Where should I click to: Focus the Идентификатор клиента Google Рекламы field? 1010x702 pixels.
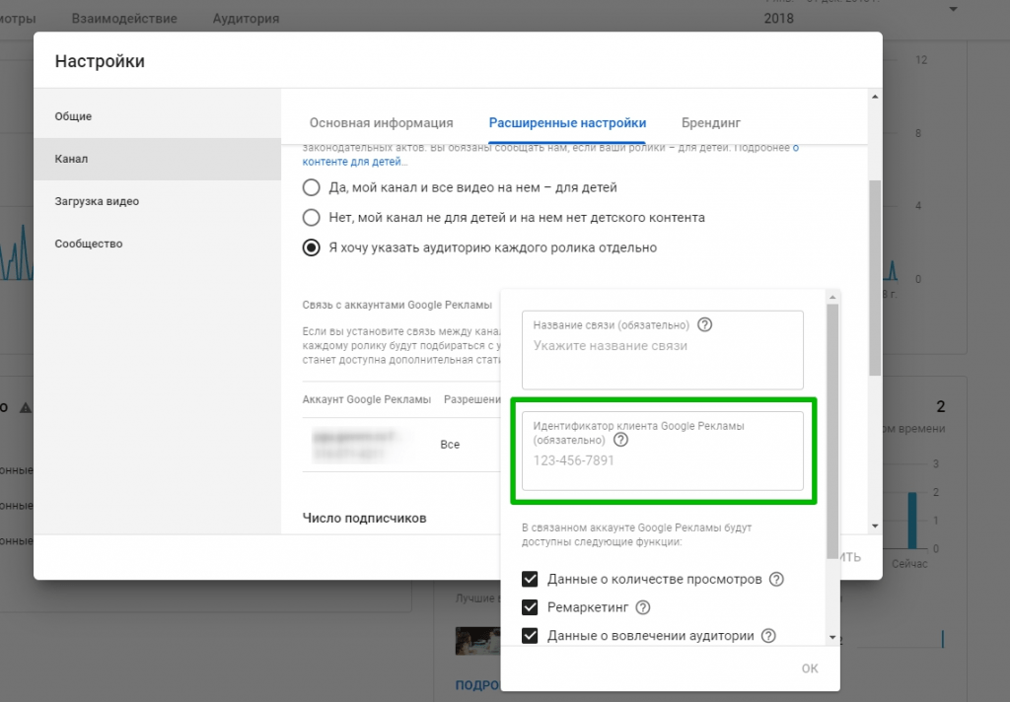[x=662, y=451]
